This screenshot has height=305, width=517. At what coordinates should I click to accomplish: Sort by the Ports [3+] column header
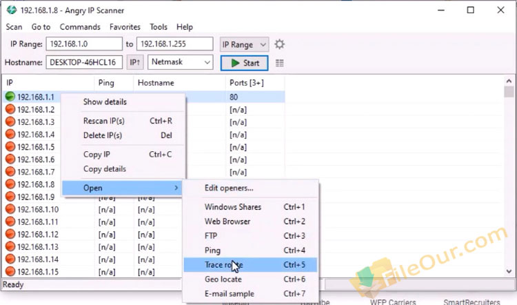click(255, 83)
